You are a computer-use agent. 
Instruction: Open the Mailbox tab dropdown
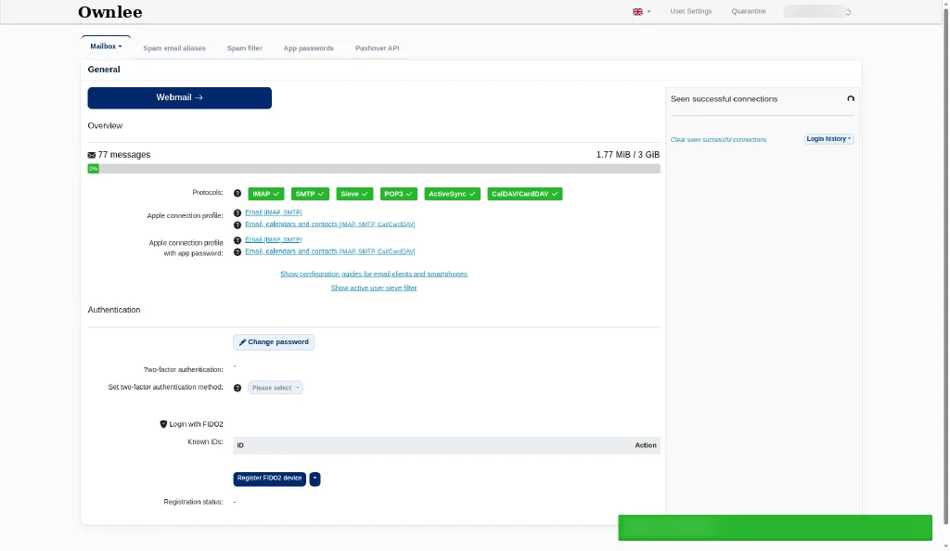point(106,46)
